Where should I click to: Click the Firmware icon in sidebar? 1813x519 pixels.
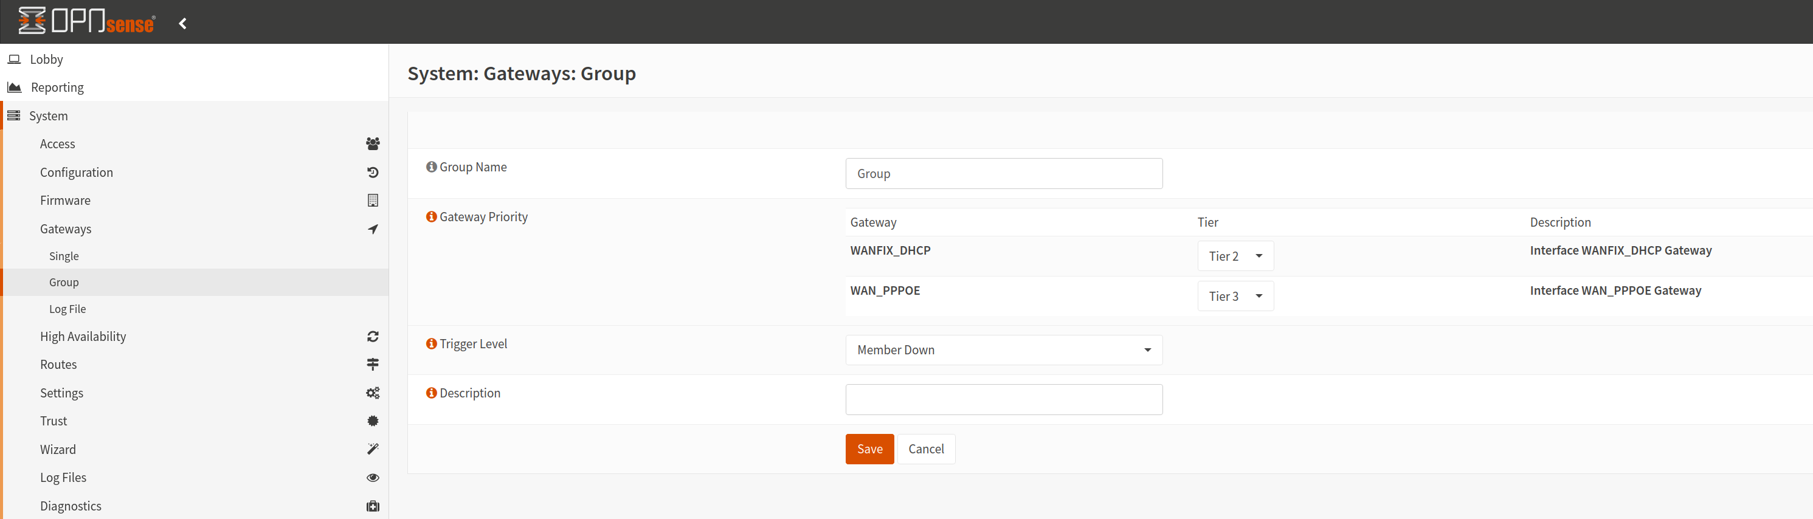click(x=372, y=201)
